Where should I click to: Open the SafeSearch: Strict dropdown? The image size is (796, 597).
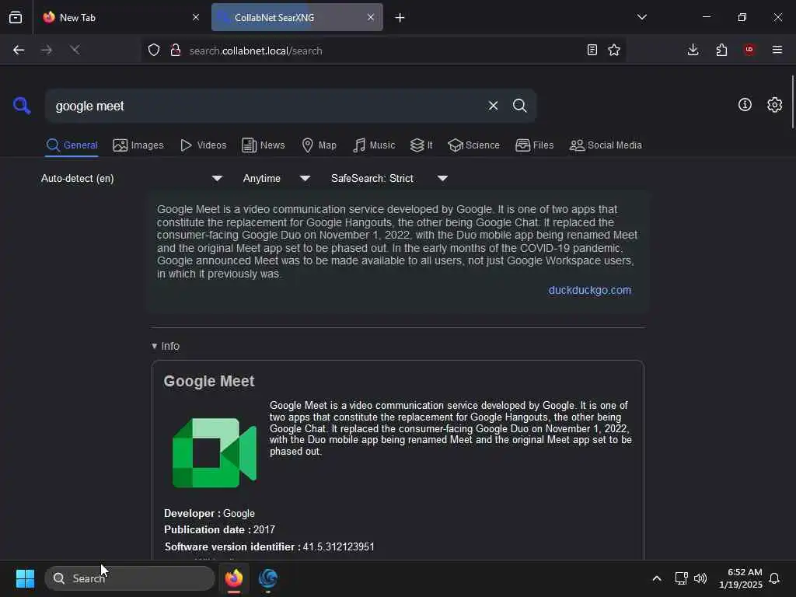(x=389, y=178)
